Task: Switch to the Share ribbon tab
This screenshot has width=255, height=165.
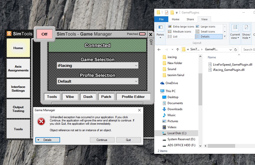Action: [x=190, y=19]
